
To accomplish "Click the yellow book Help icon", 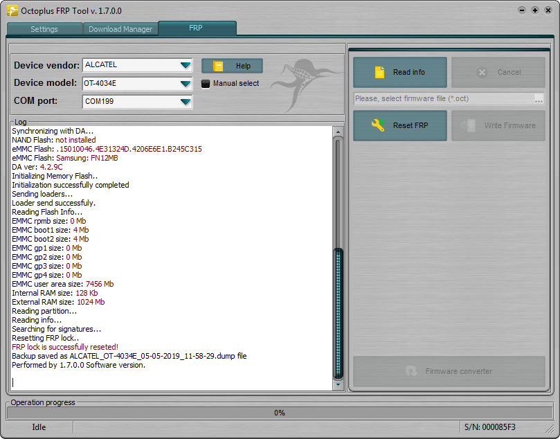I will 218,66.
